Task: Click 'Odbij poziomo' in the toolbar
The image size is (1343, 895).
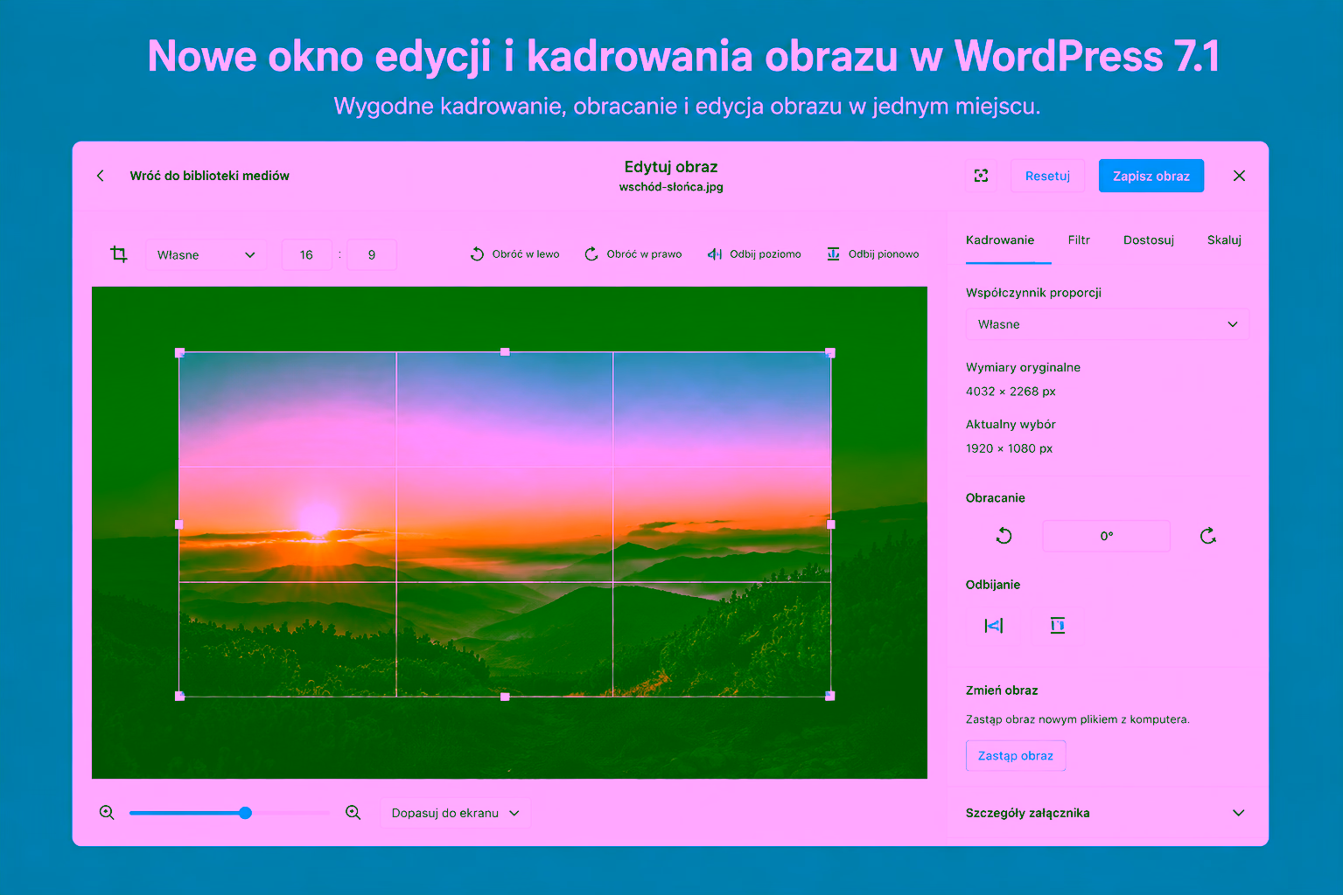Action: tap(754, 254)
